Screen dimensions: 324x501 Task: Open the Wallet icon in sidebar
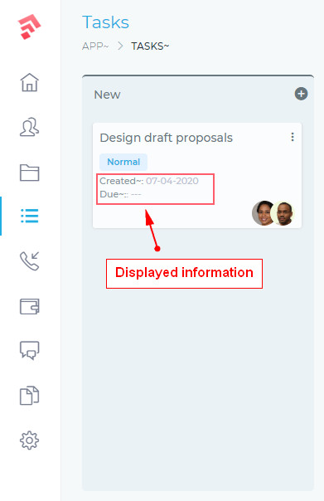tap(30, 306)
